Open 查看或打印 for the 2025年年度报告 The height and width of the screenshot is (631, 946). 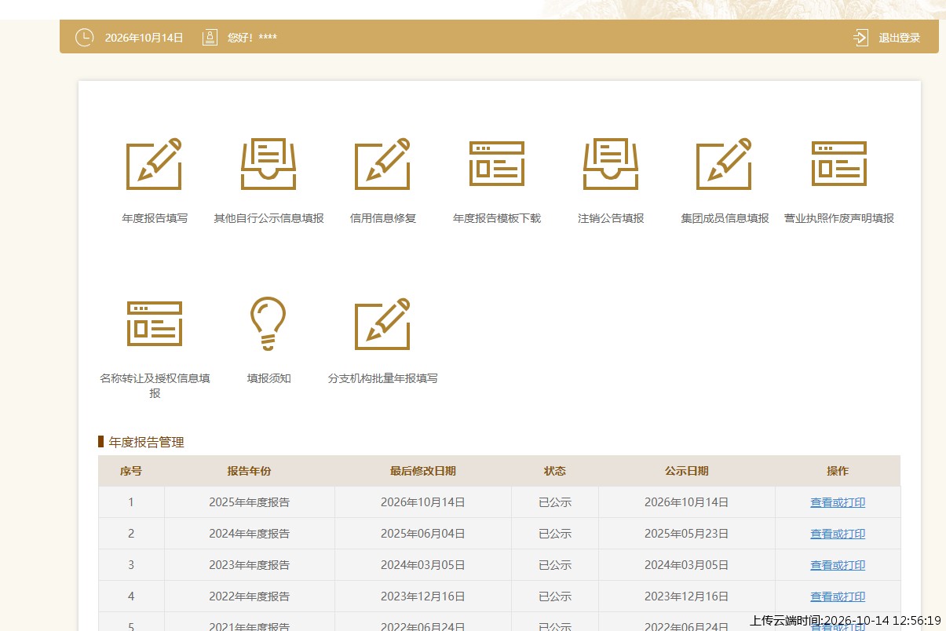(838, 502)
